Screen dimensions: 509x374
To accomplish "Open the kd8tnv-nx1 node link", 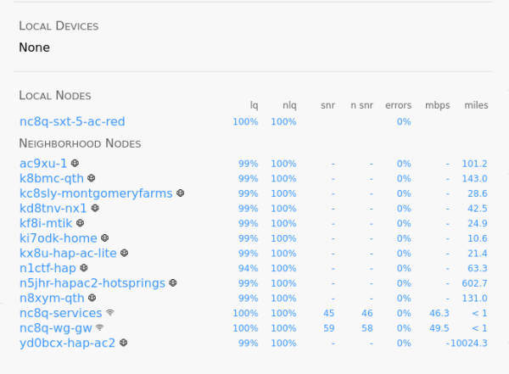I will [53, 208].
